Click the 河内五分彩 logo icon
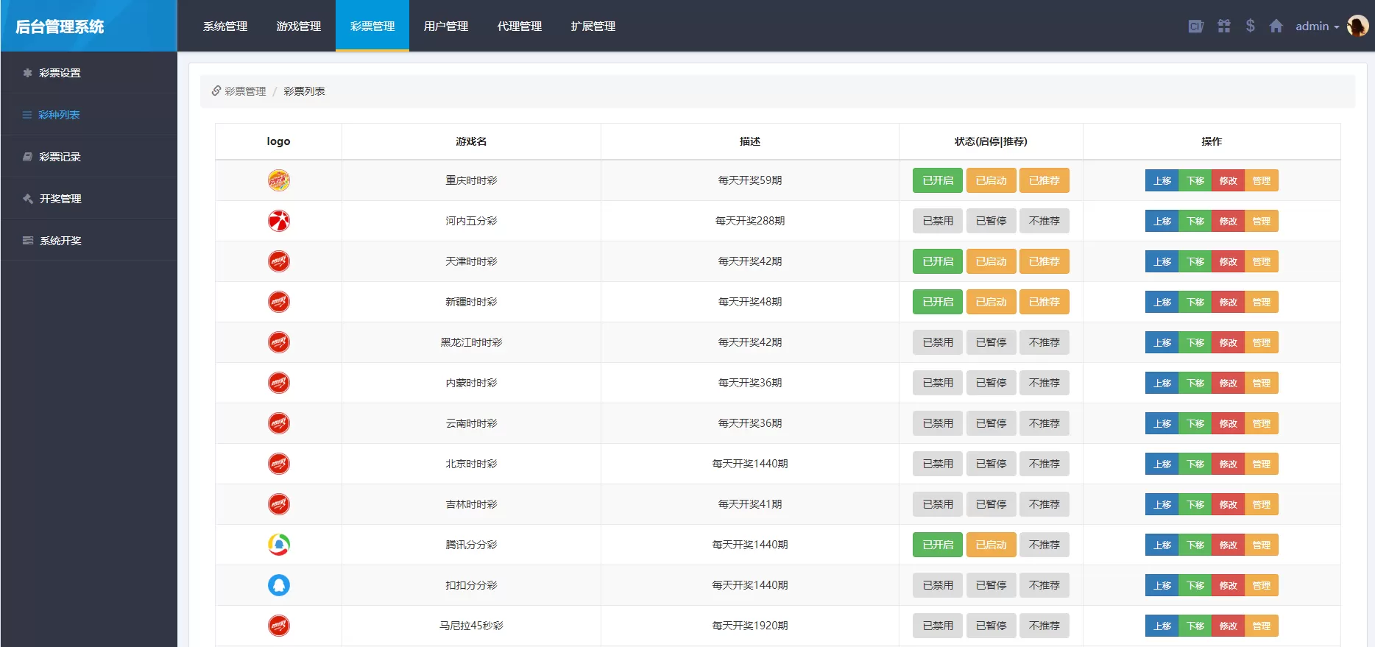The width and height of the screenshot is (1375, 647). (x=278, y=221)
